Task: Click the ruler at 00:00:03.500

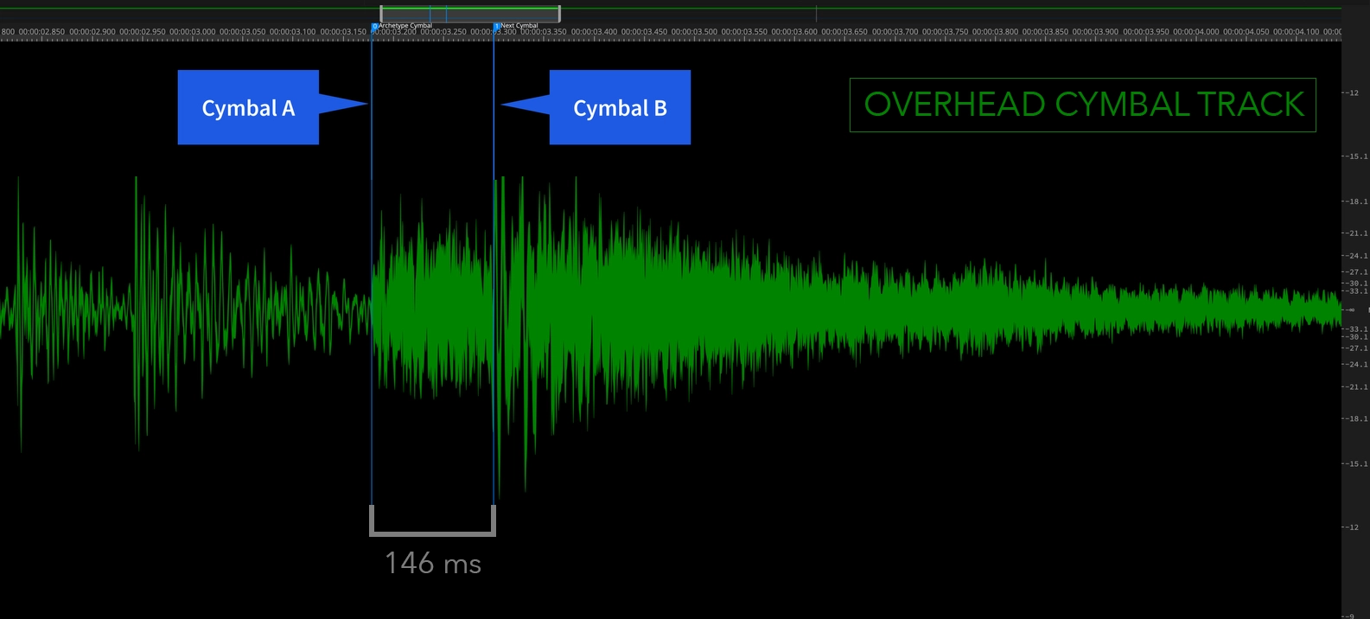Action: [x=694, y=32]
